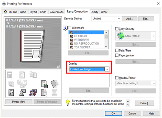
Task: Check the Header/Footer option
Action: (x=117, y=78)
